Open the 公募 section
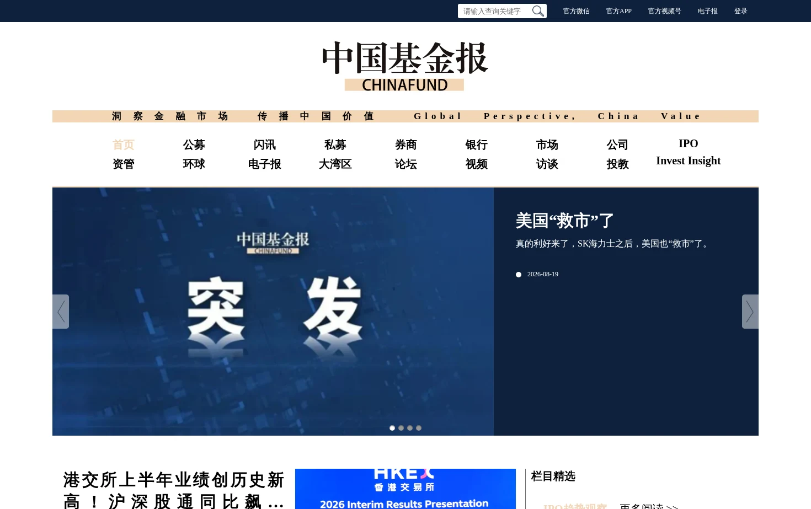 [194, 144]
